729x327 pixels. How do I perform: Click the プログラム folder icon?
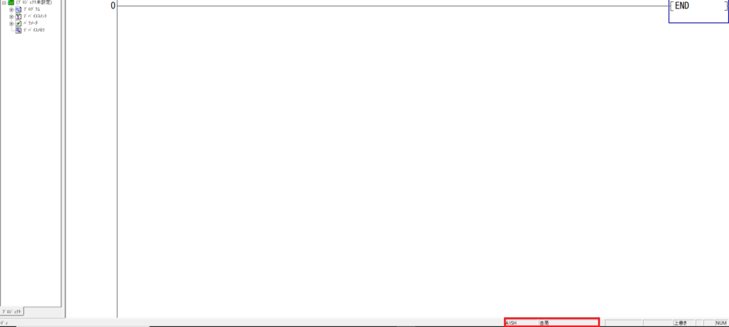click(18, 9)
